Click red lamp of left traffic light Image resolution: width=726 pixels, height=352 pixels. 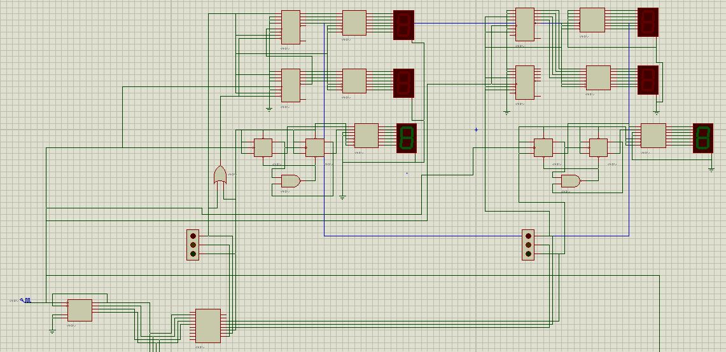193,236
